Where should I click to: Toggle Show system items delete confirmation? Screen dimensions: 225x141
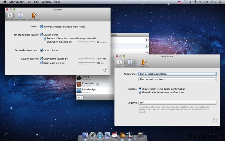point(140,89)
